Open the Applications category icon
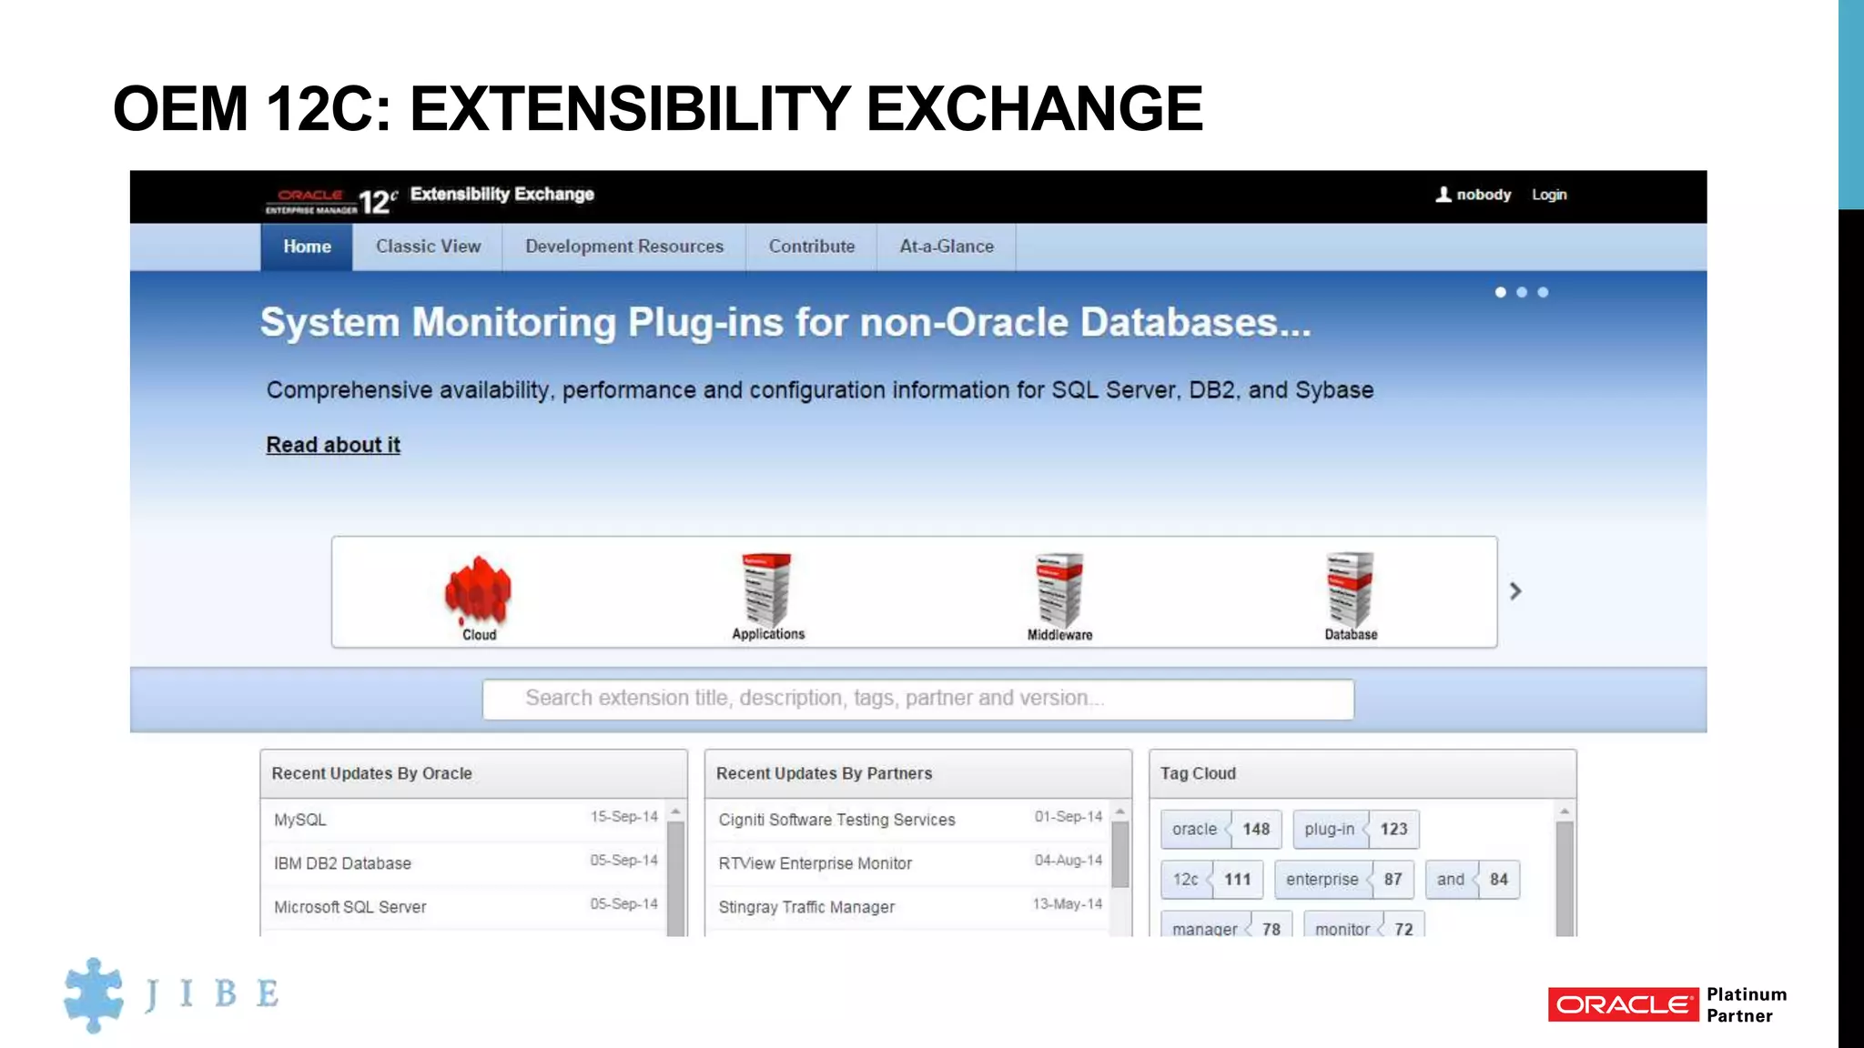Viewport: 1864px width, 1048px height. 767,597
